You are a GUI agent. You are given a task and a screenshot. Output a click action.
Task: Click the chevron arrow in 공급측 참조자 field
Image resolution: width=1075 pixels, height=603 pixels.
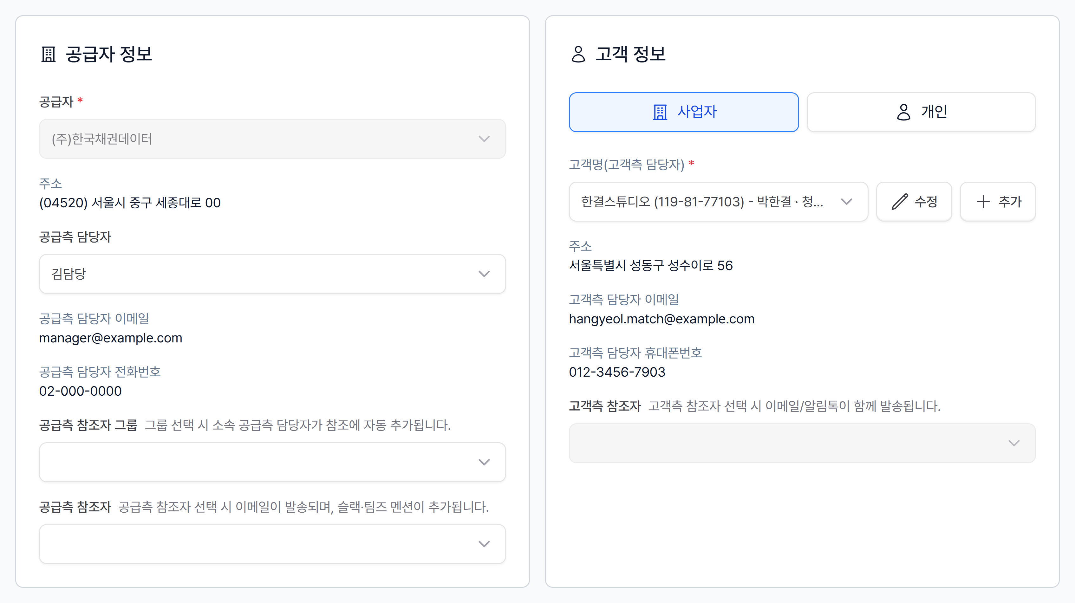pos(484,544)
